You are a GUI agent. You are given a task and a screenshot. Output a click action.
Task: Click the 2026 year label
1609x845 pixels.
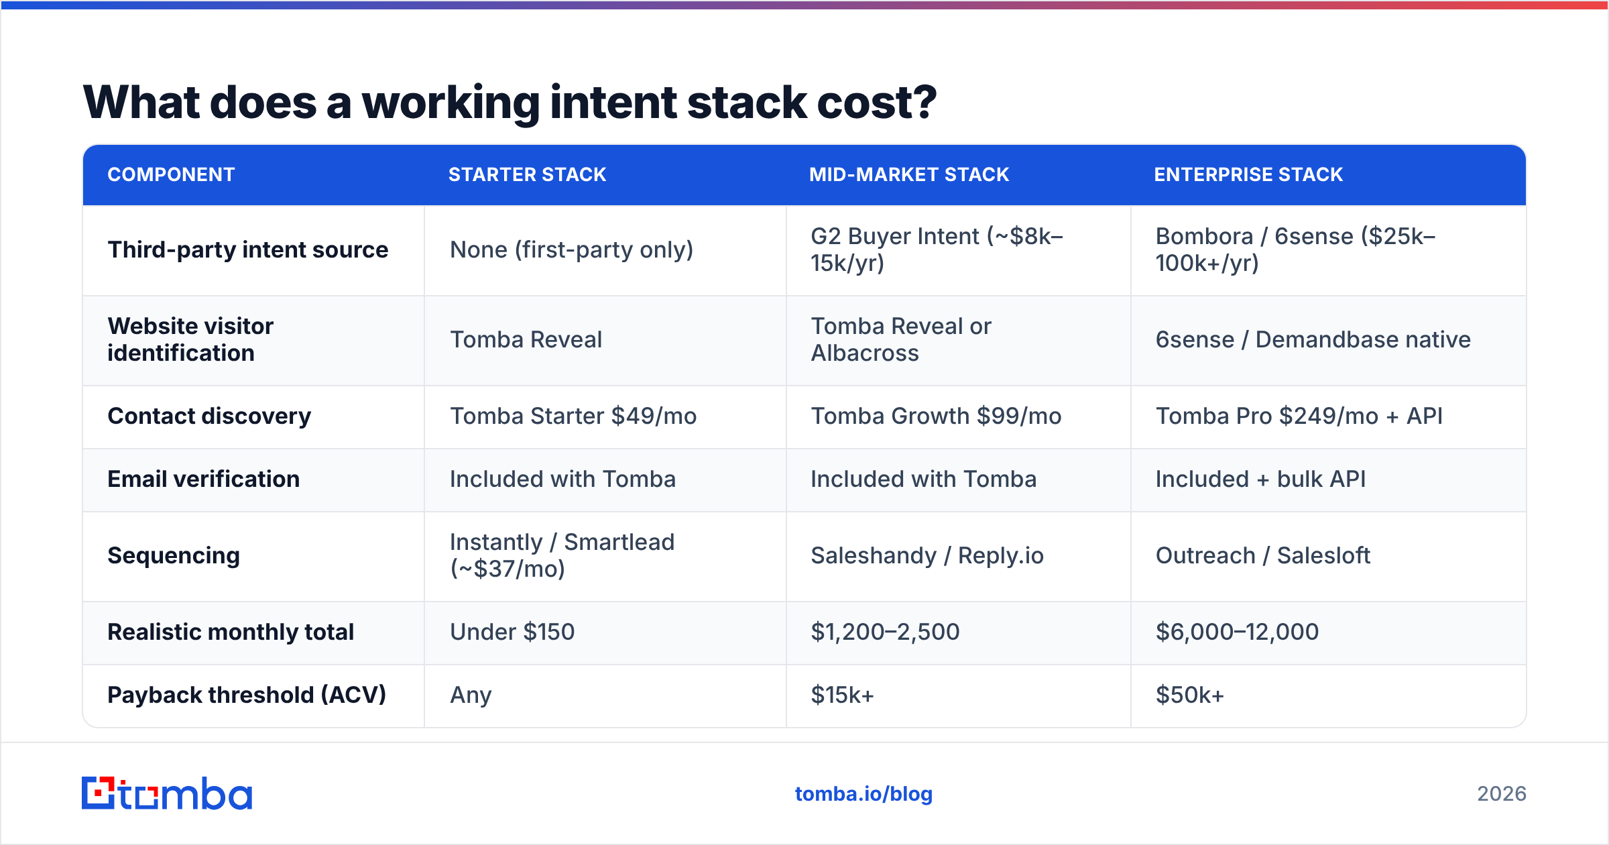[1502, 794]
